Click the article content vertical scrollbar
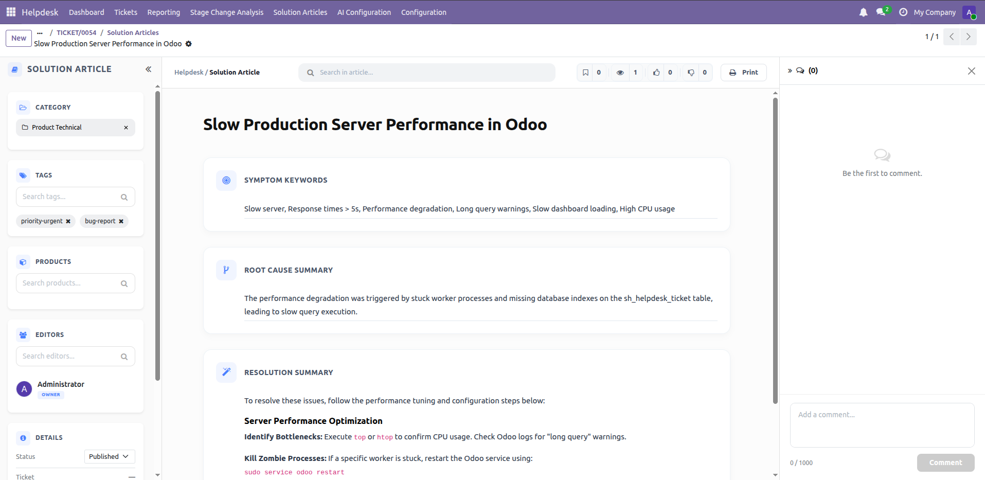985x480 pixels. [x=775, y=251]
